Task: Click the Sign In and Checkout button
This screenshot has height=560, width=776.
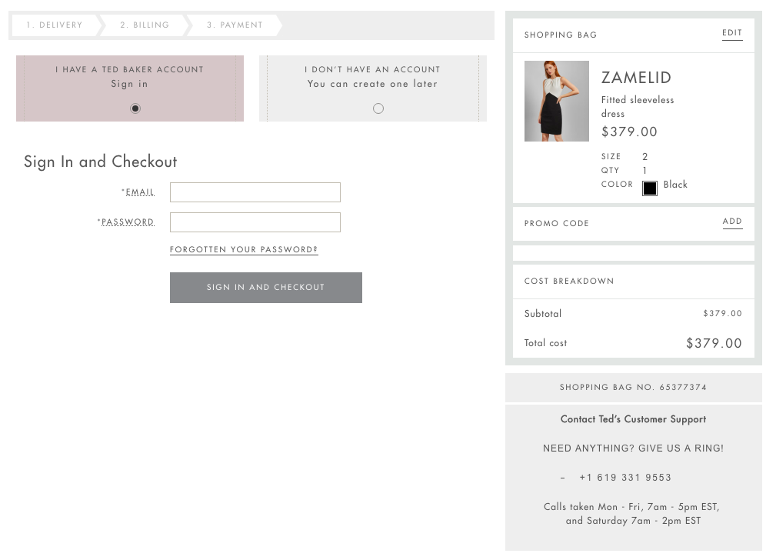Action: click(266, 288)
